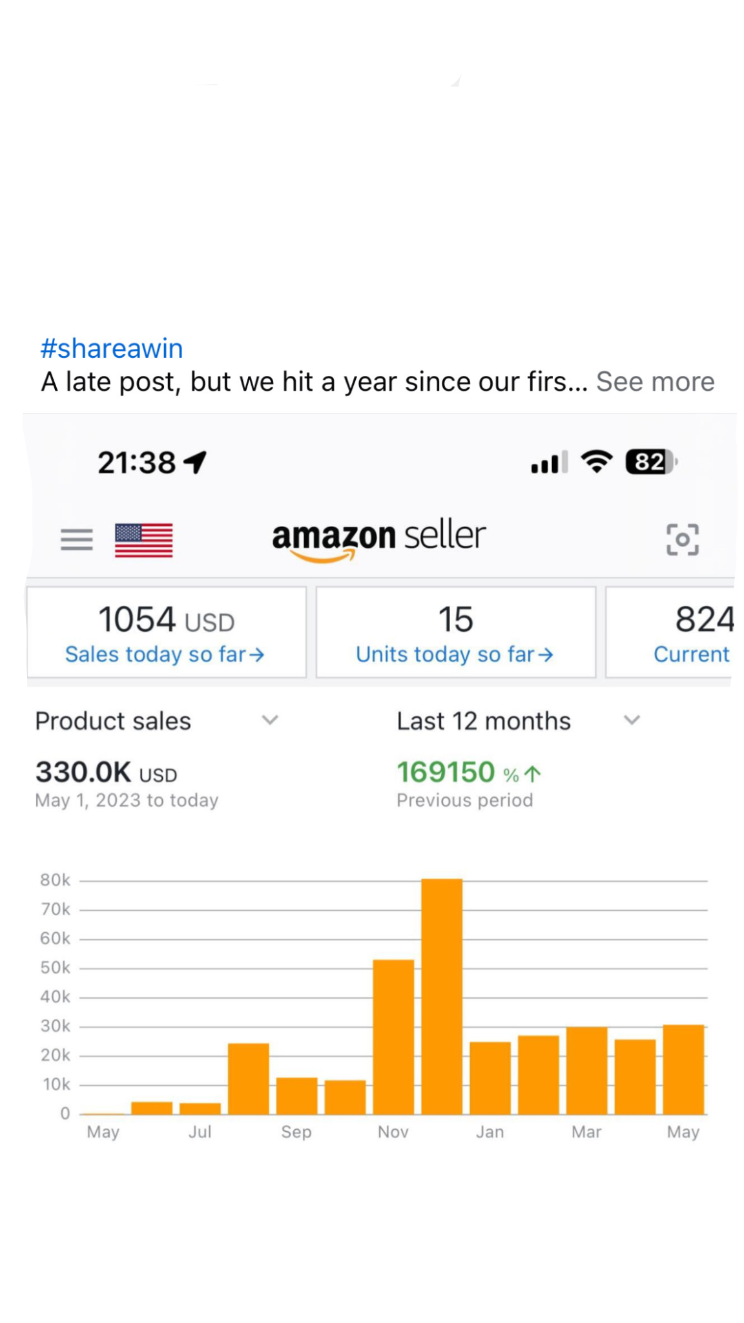Tap the Amazon seller logo

(x=378, y=539)
